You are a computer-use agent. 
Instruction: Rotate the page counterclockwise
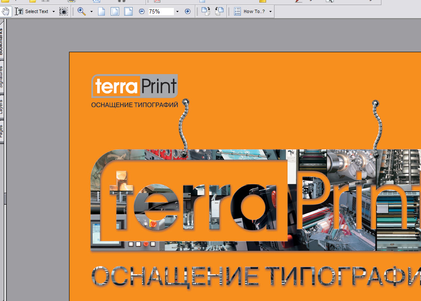[x=219, y=11]
